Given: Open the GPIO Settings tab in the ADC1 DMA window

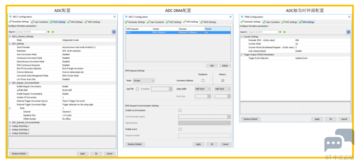Looking at the screenshot, I should coord(208,22).
